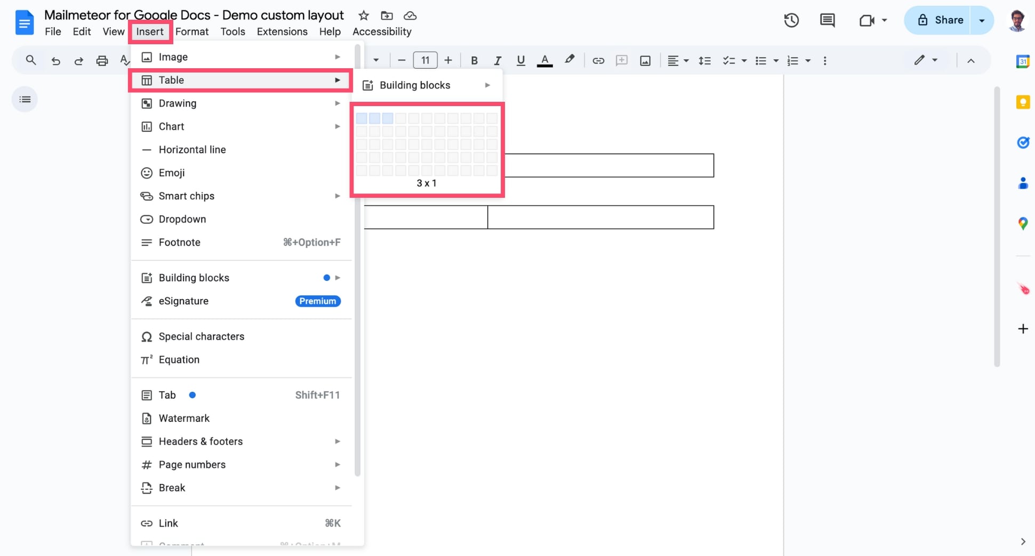Increase font size with plus

448,60
